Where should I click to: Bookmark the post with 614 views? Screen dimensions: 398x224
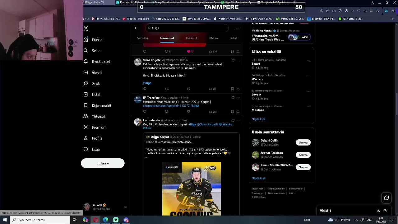pos(232,51)
